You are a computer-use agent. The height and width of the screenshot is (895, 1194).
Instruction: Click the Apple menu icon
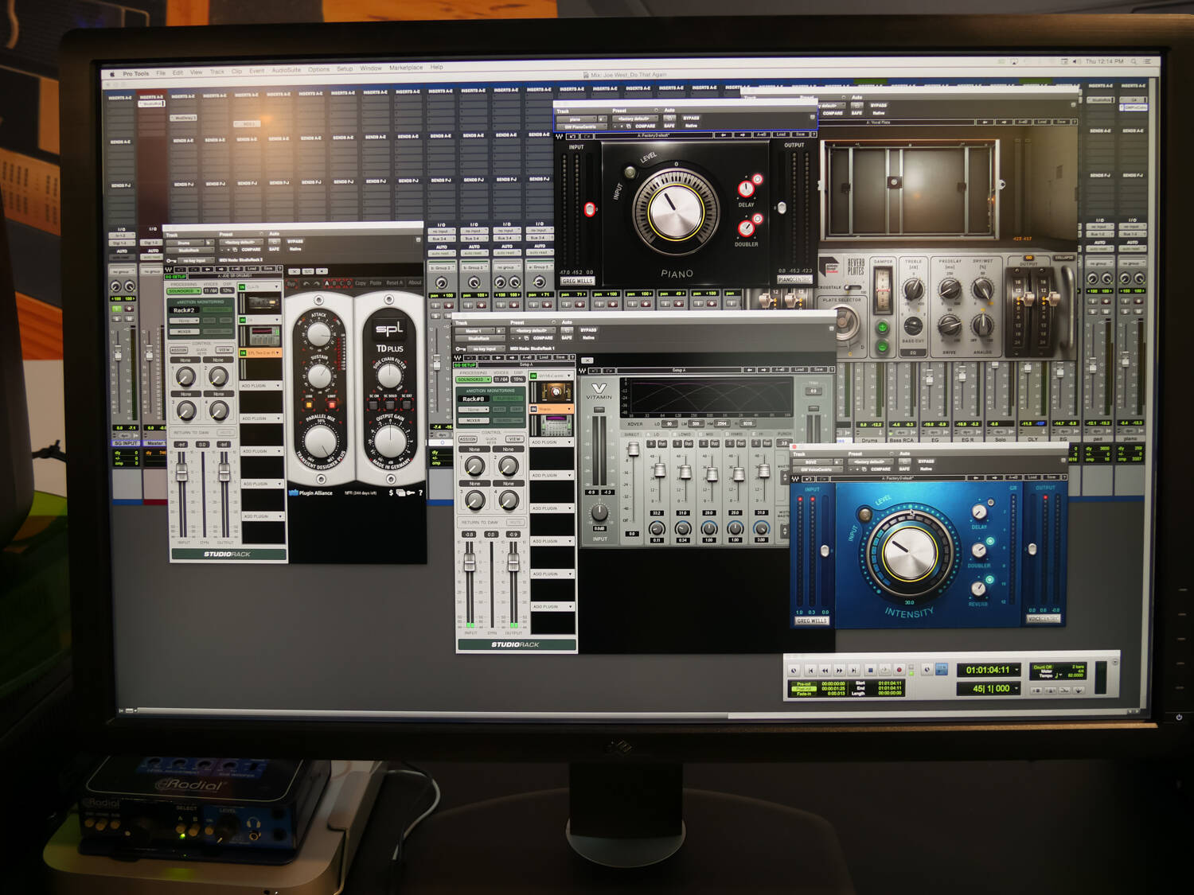[112, 74]
